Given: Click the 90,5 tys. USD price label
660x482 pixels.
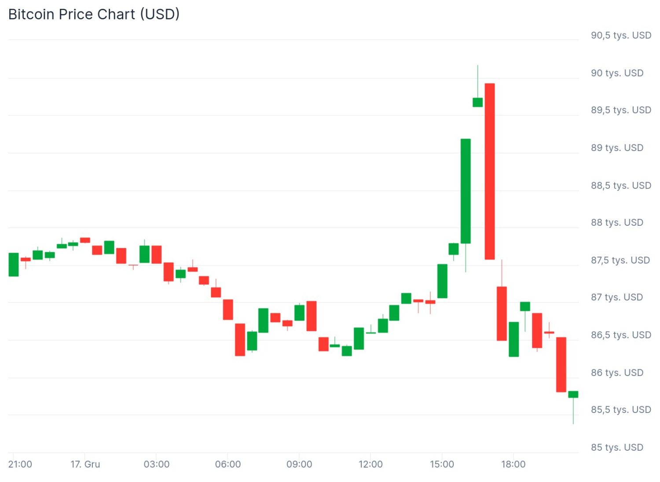Looking at the screenshot, I should pyautogui.click(x=621, y=35).
